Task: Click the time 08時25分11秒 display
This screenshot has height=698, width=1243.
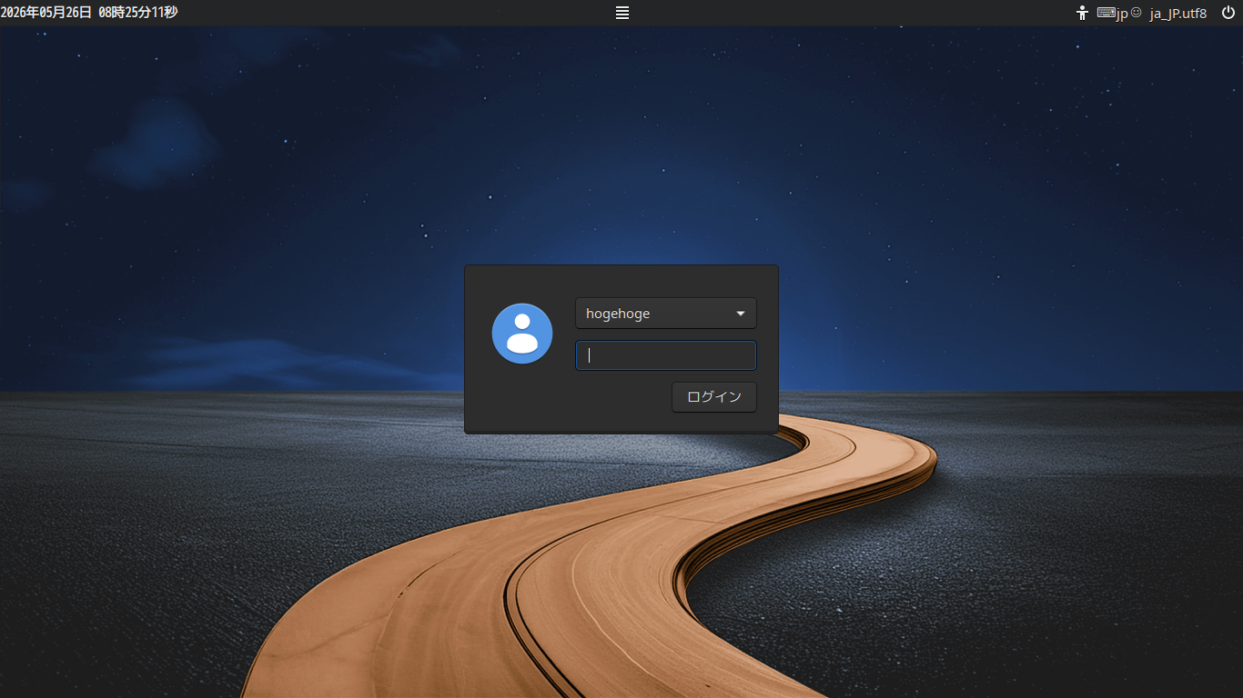Action: (x=137, y=13)
